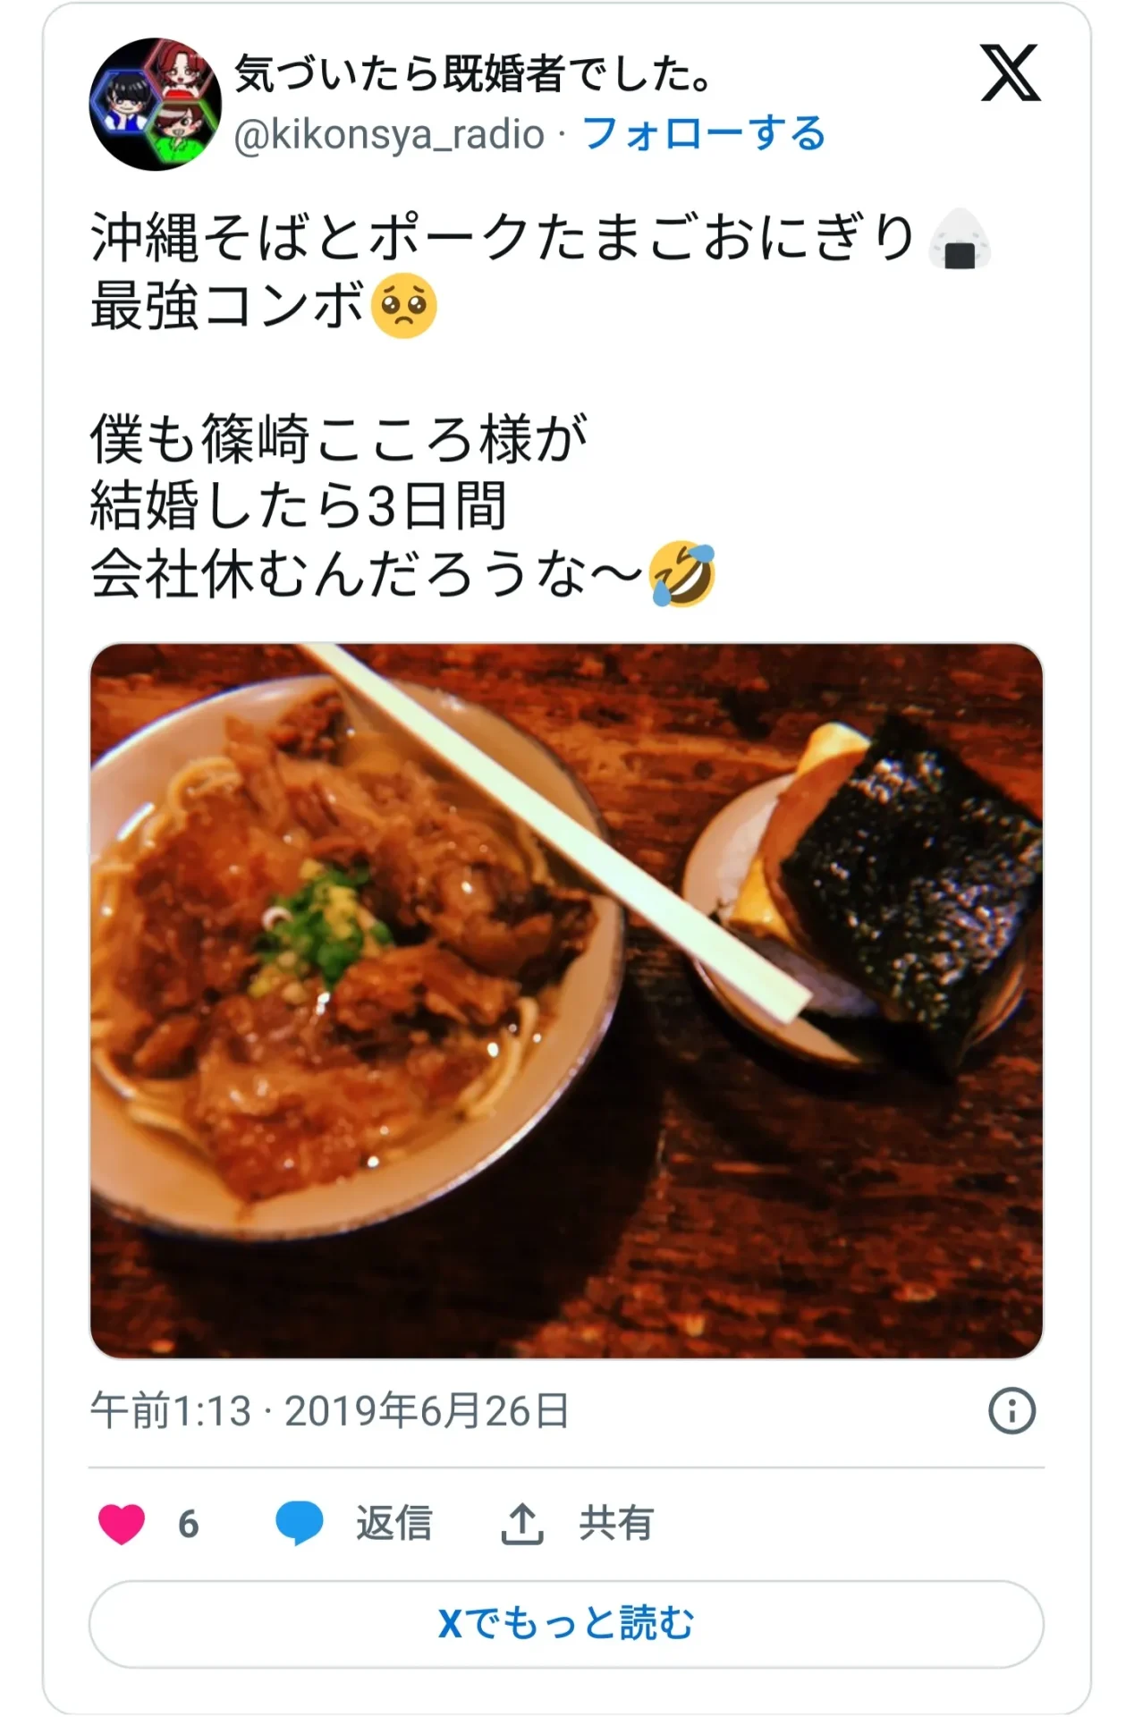
Task: Click the like count 6
Action: click(x=188, y=1525)
